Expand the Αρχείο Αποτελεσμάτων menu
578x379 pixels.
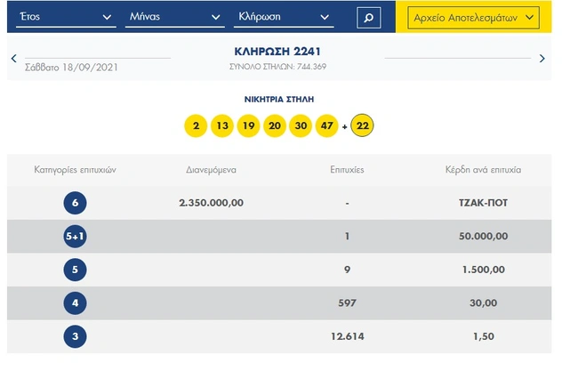tap(473, 18)
